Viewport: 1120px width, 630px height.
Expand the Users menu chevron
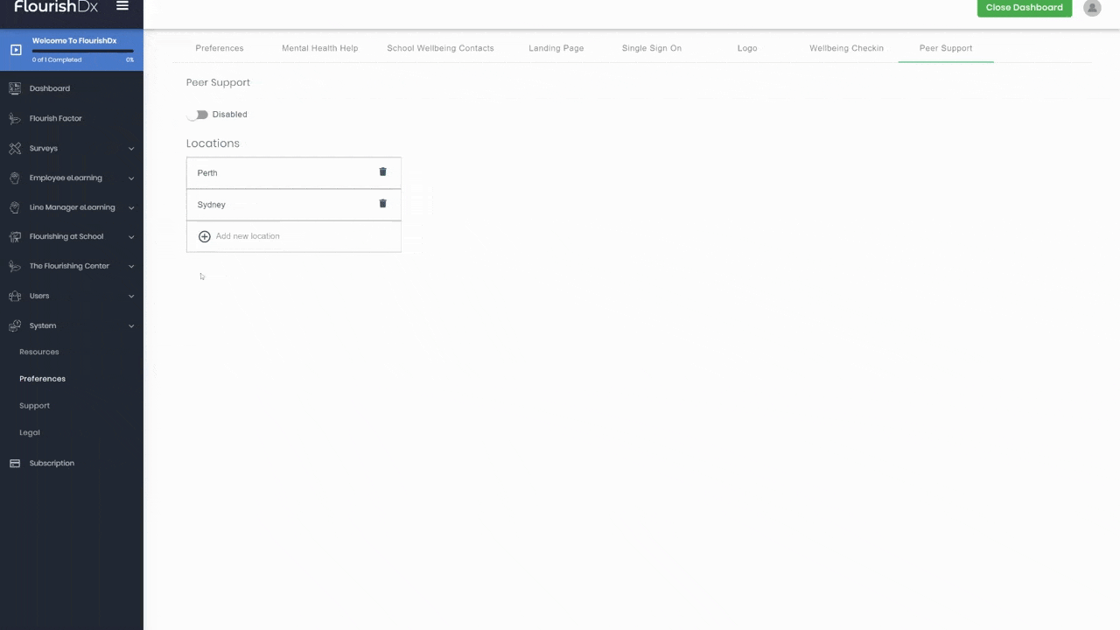[131, 297]
